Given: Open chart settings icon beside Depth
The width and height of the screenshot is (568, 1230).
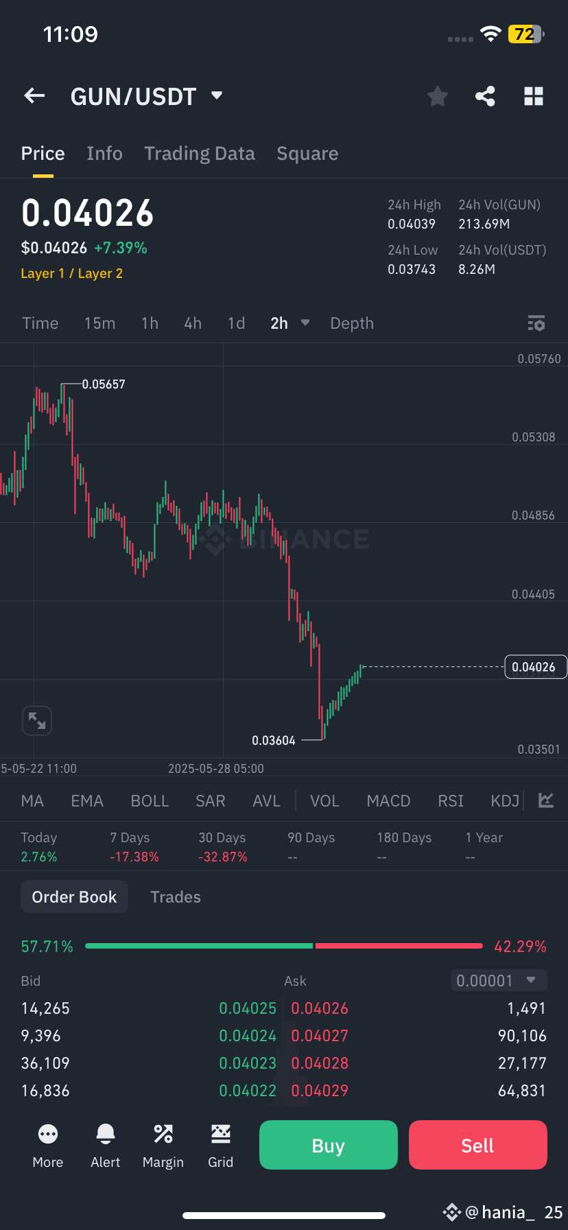Looking at the screenshot, I should [x=536, y=323].
